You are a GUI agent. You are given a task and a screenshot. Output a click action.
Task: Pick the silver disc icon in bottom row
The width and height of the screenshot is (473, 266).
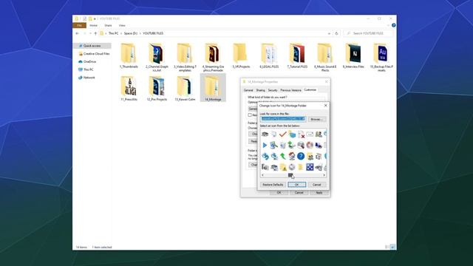[292, 167]
